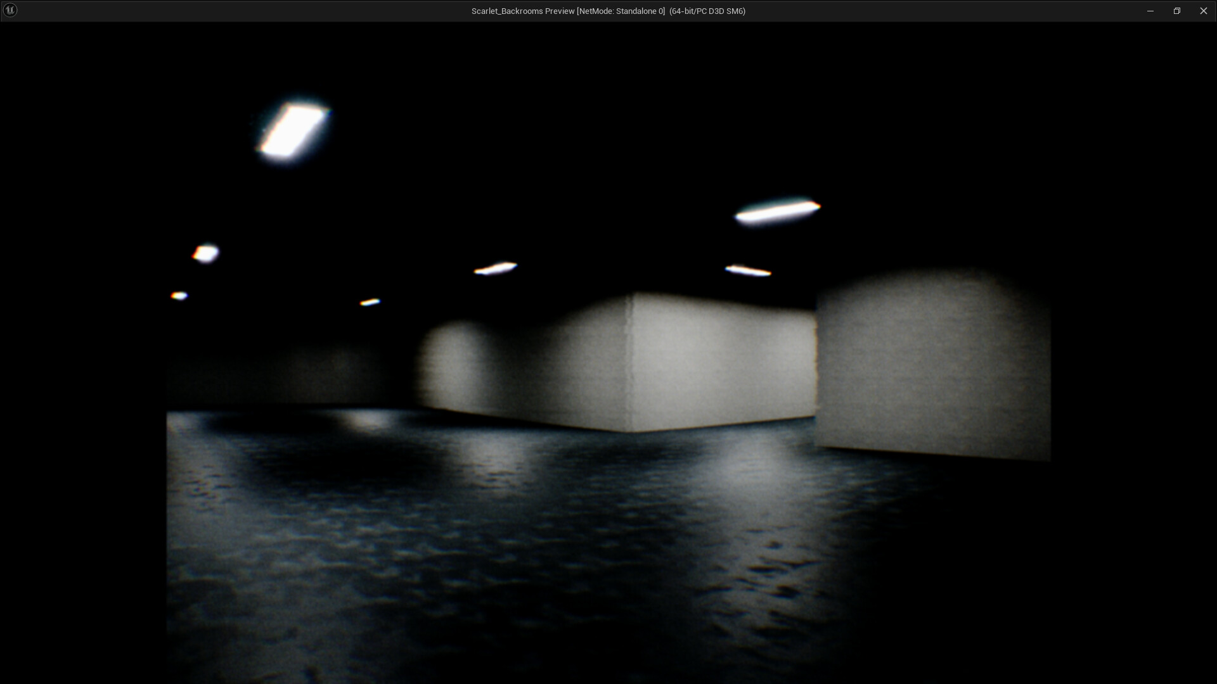Image resolution: width=1217 pixels, height=684 pixels.
Task: Click the small round light on the left
Action: (x=205, y=253)
